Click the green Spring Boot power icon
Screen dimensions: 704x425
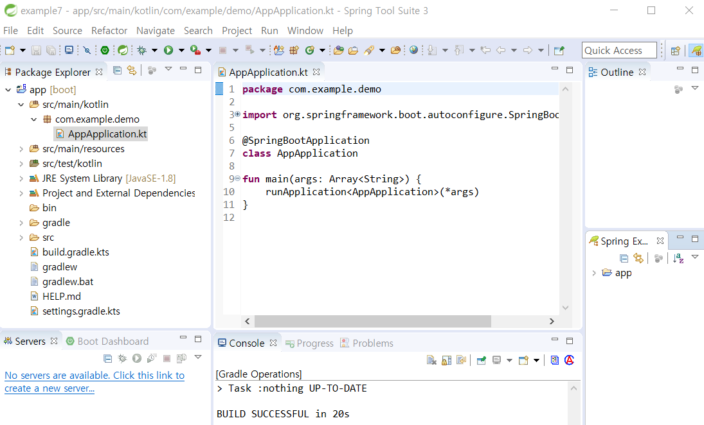[x=105, y=50]
